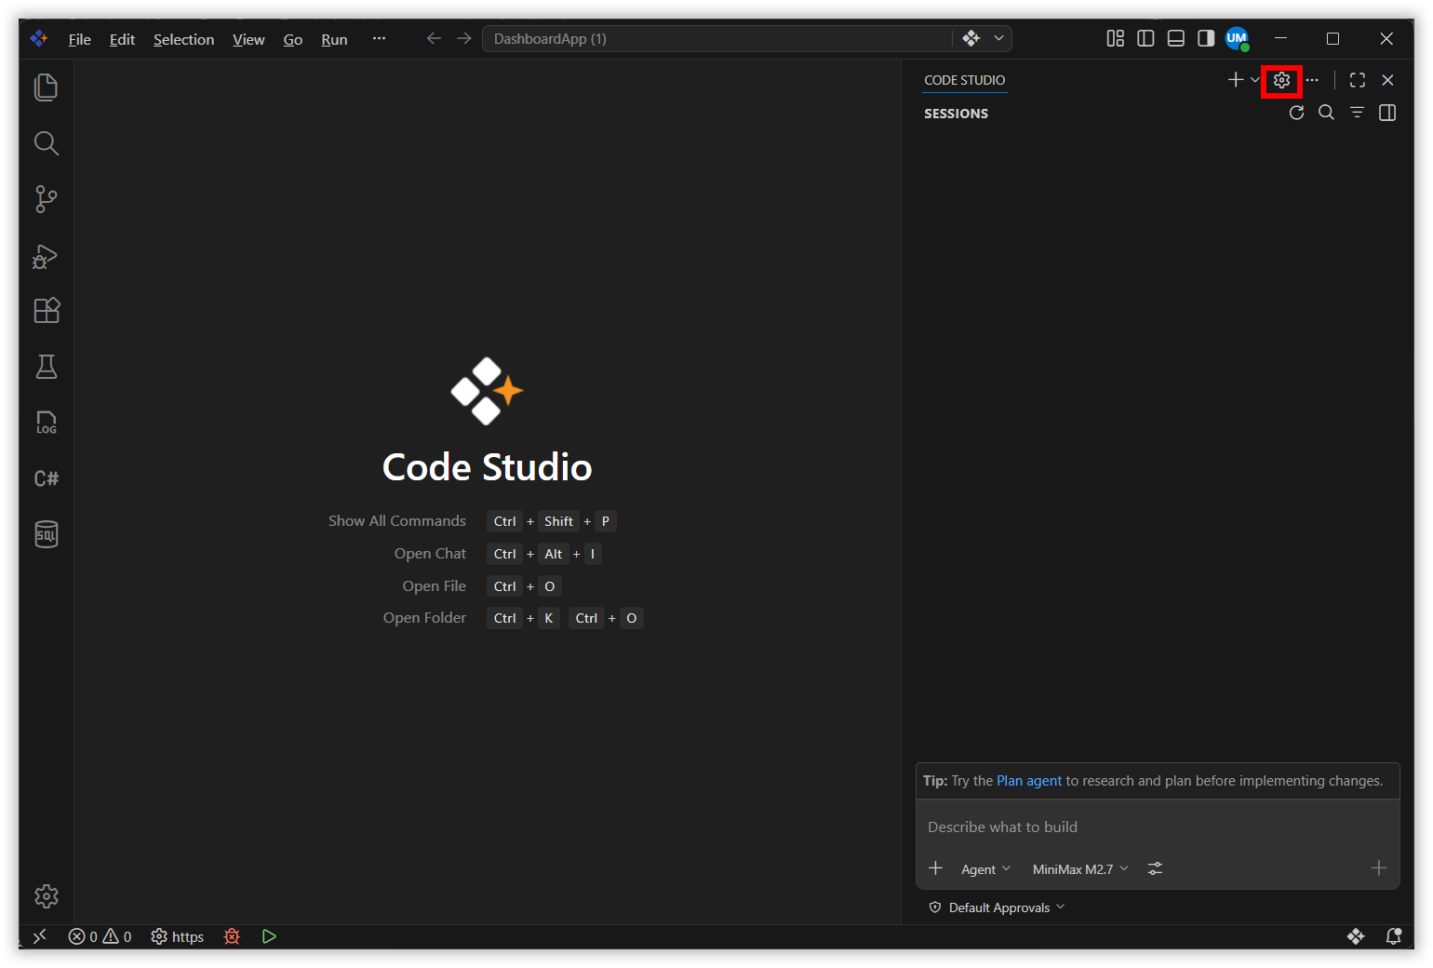Image resolution: width=1433 pixels, height=968 pixels.
Task: Open the Code Studio panel settings gear
Action: 1281,80
